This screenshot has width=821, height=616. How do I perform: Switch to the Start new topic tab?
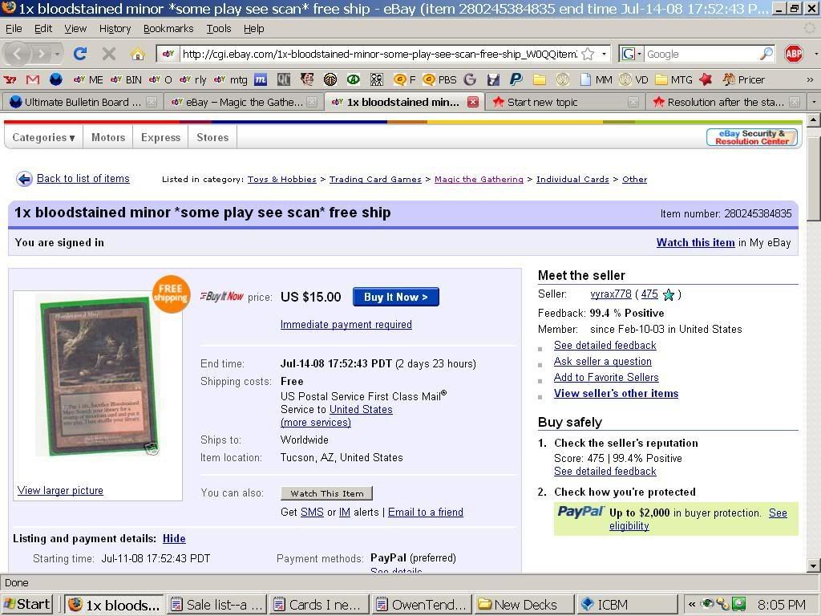click(542, 102)
